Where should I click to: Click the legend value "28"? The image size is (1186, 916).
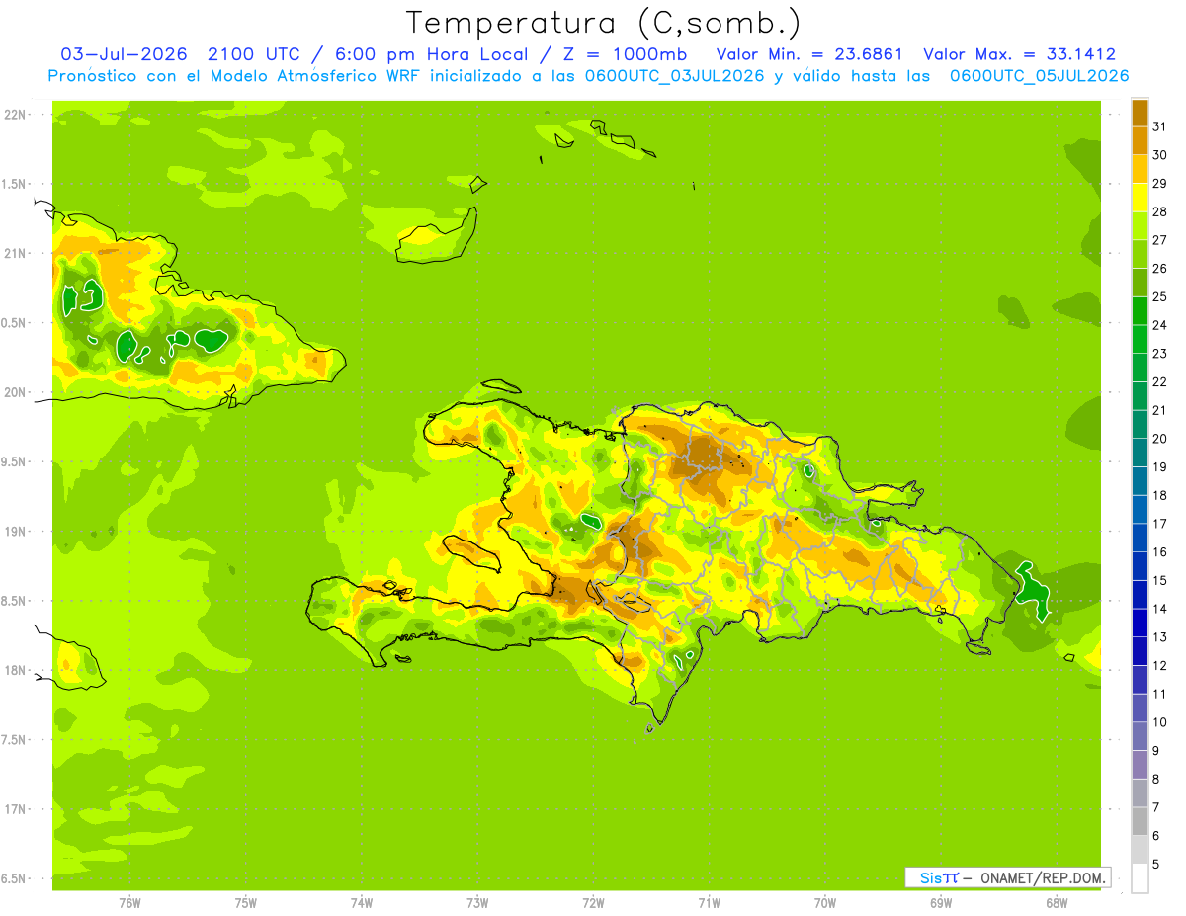click(1159, 211)
